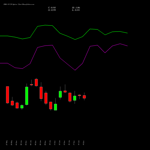
Task: Click the small red candle above 29 May
Action: coord(12,103)
